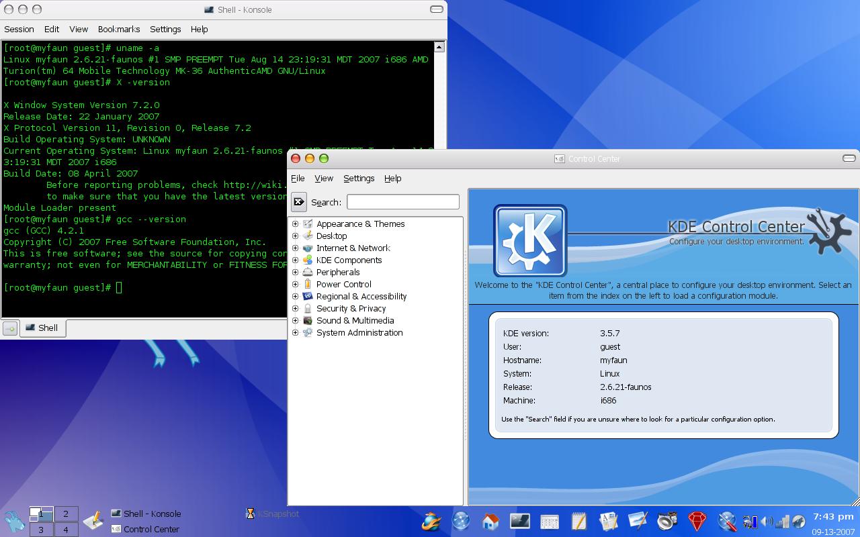
Task: Click the Konsole scrollbar up arrow
Action: 439,47
